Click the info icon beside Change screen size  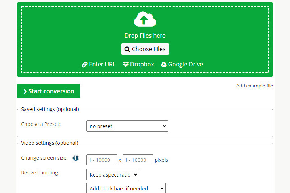[x=76, y=158]
